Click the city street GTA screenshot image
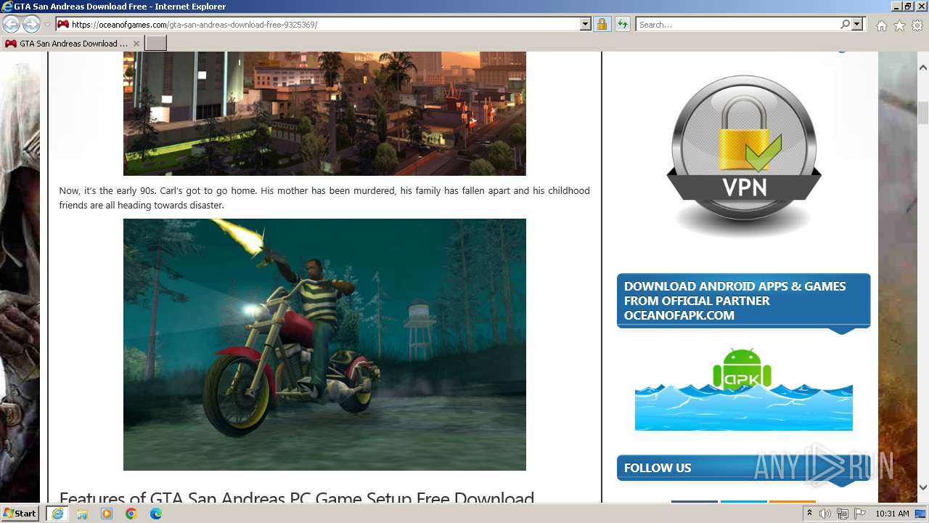 click(x=324, y=114)
